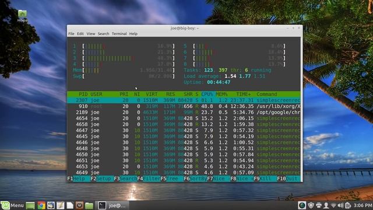Screen dimensions: 373x210
Task: Open the terminal Edit menu
Action: 80,34
